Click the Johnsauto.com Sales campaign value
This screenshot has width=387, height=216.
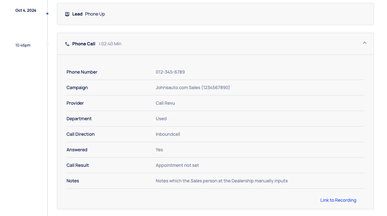(193, 88)
